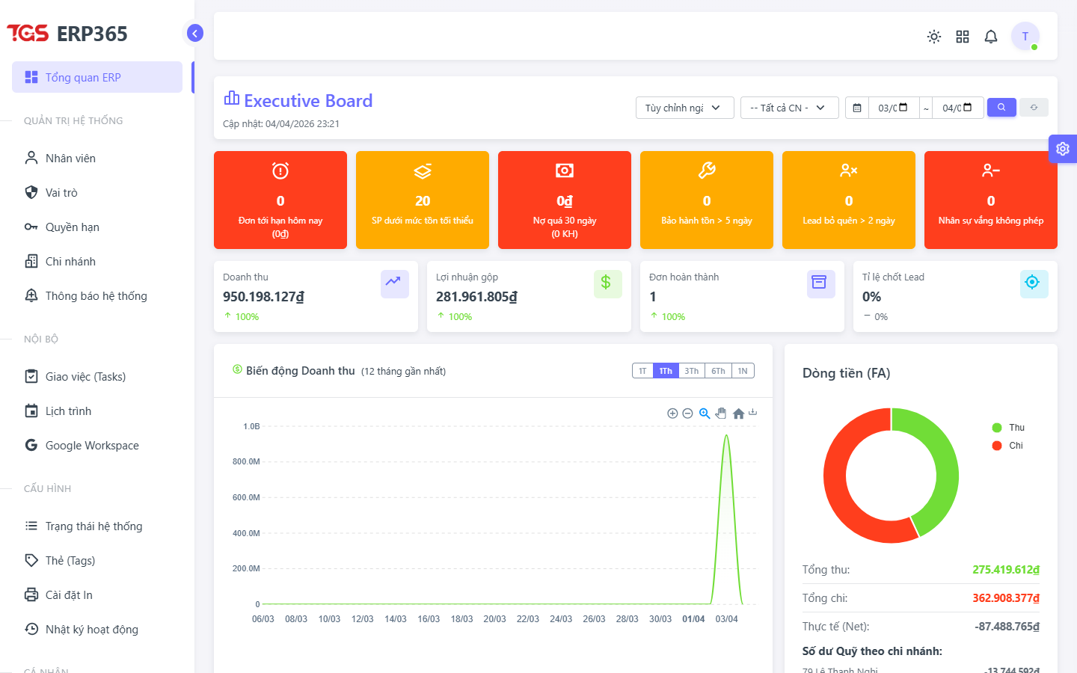1077x673 pixels.
Task: Open the Tất cả CN branch dropdown
Action: tap(789, 108)
